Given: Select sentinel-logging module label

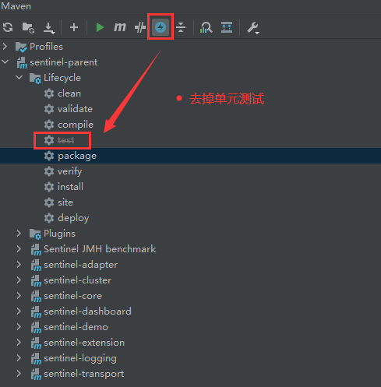Looking at the screenshot, I should tap(80, 358).
